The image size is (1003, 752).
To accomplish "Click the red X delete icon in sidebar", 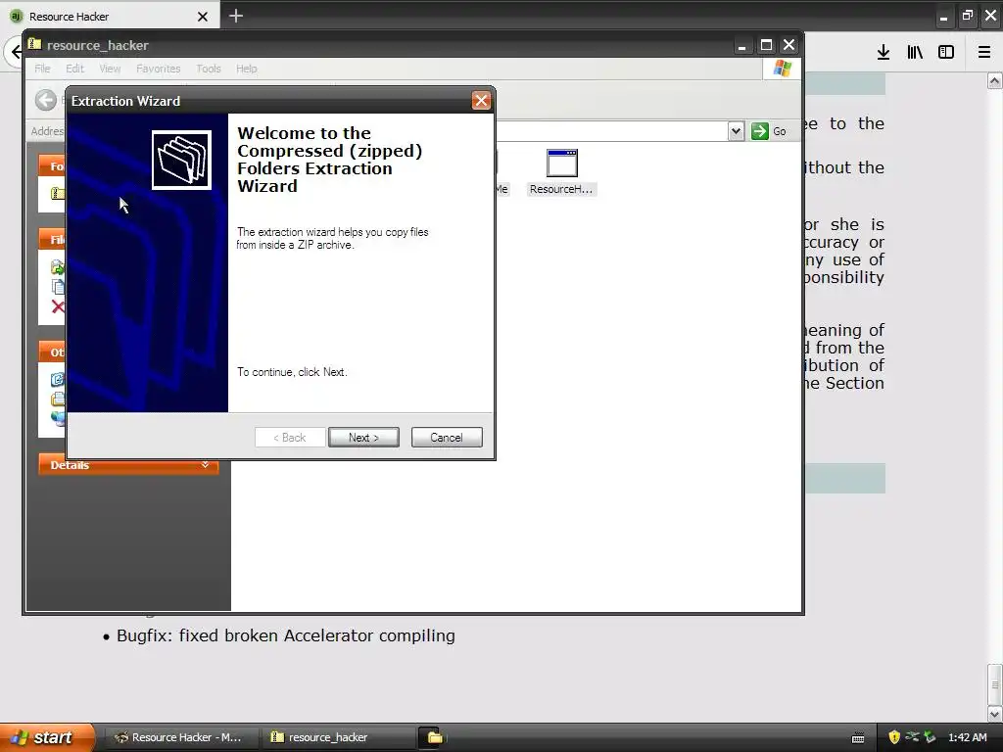I will pos(58,306).
